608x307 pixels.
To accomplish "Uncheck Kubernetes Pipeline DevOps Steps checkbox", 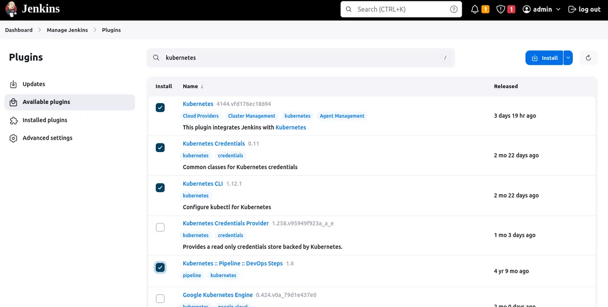I will (160, 268).
